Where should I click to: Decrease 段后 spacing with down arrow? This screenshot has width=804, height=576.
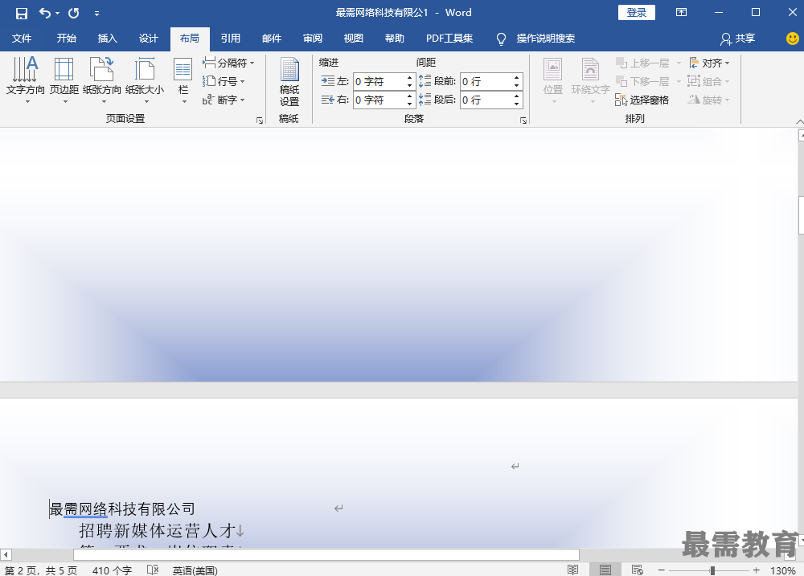tap(516, 104)
